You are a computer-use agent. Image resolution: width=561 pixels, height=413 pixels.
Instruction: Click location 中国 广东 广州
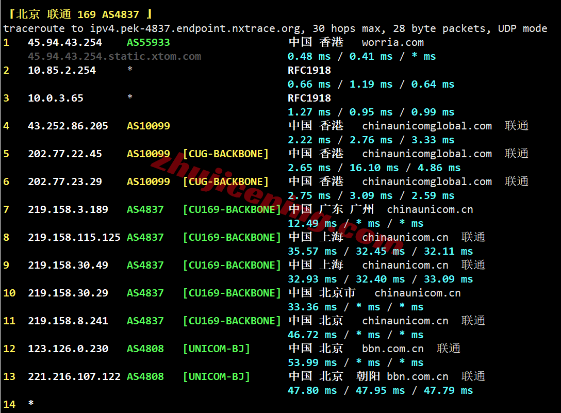point(331,210)
